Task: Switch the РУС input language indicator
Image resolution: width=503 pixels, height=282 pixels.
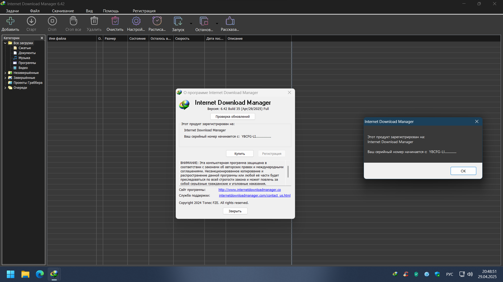Action: 450,274
